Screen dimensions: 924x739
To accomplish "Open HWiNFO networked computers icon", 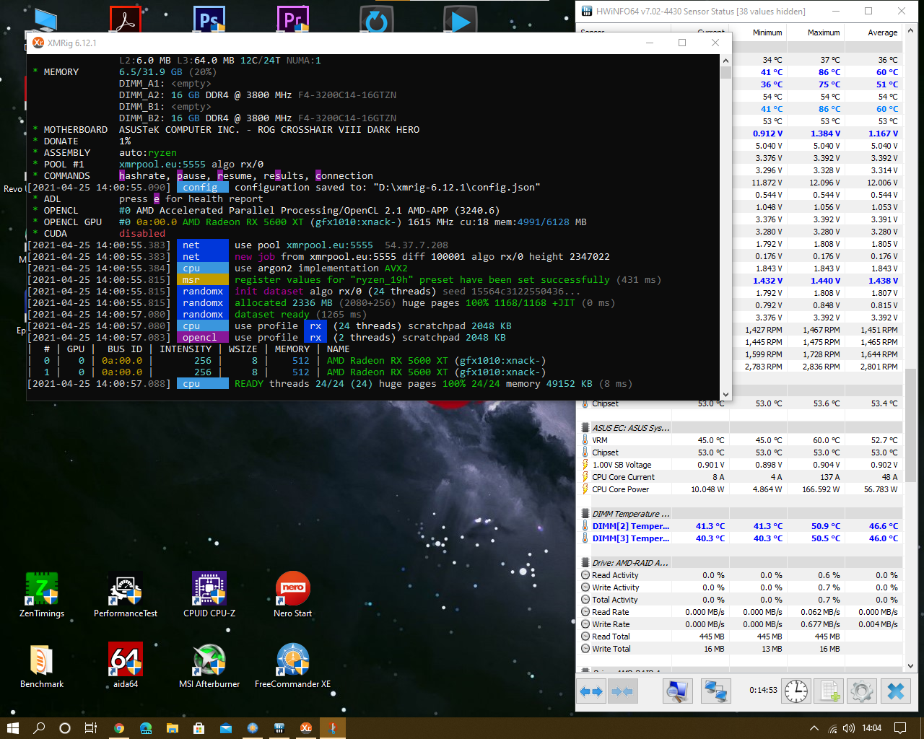I will coord(715,691).
